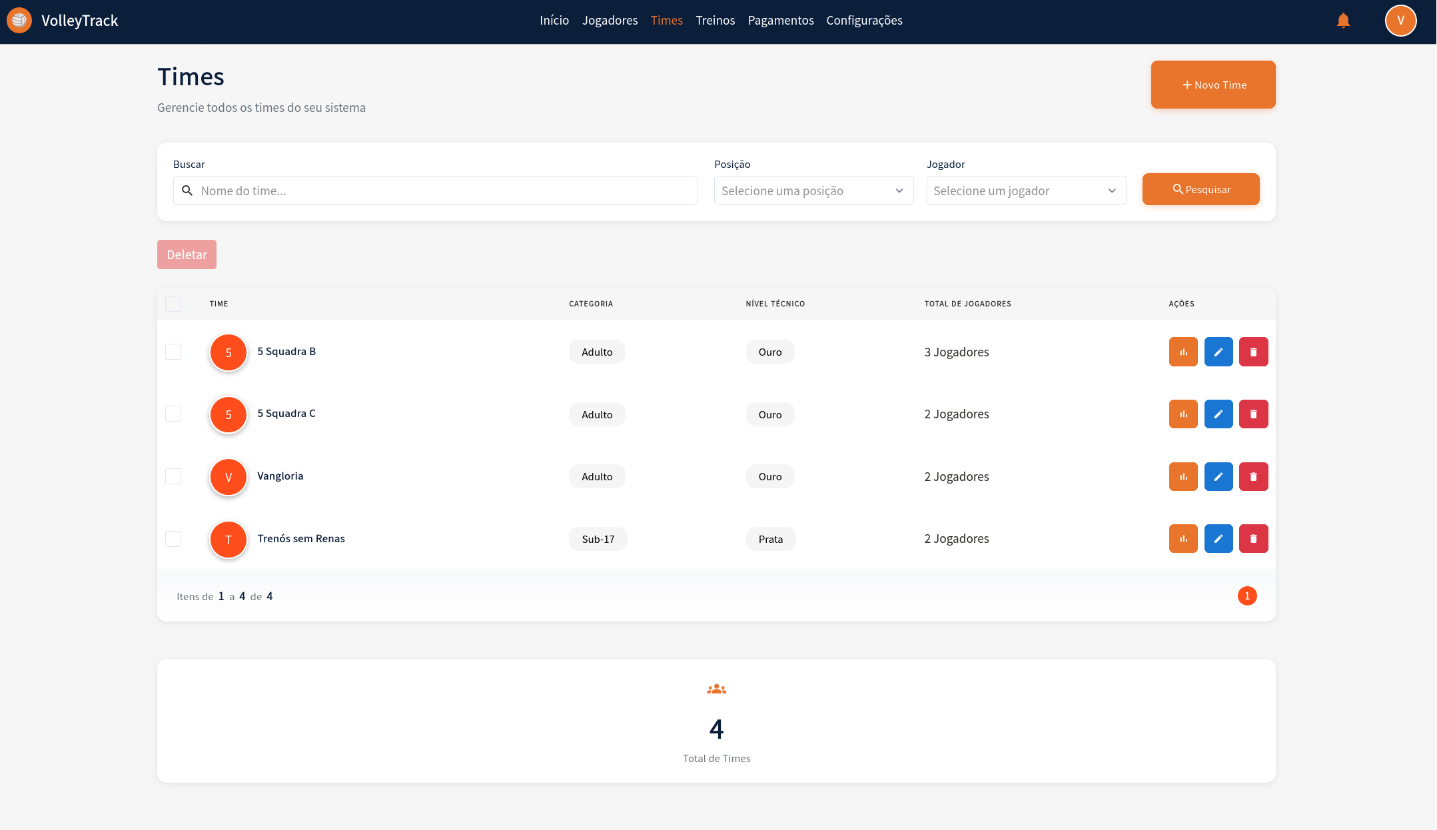Viewport: 1437px width, 830px height.
Task: Go to the Jogadores menu
Action: [x=610, y=21]
